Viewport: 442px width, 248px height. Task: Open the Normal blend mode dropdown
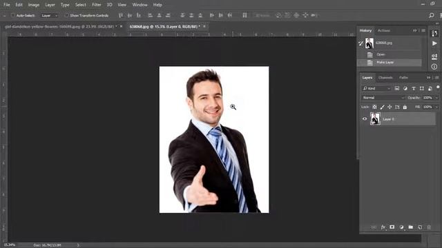click(x=383, y=98)
